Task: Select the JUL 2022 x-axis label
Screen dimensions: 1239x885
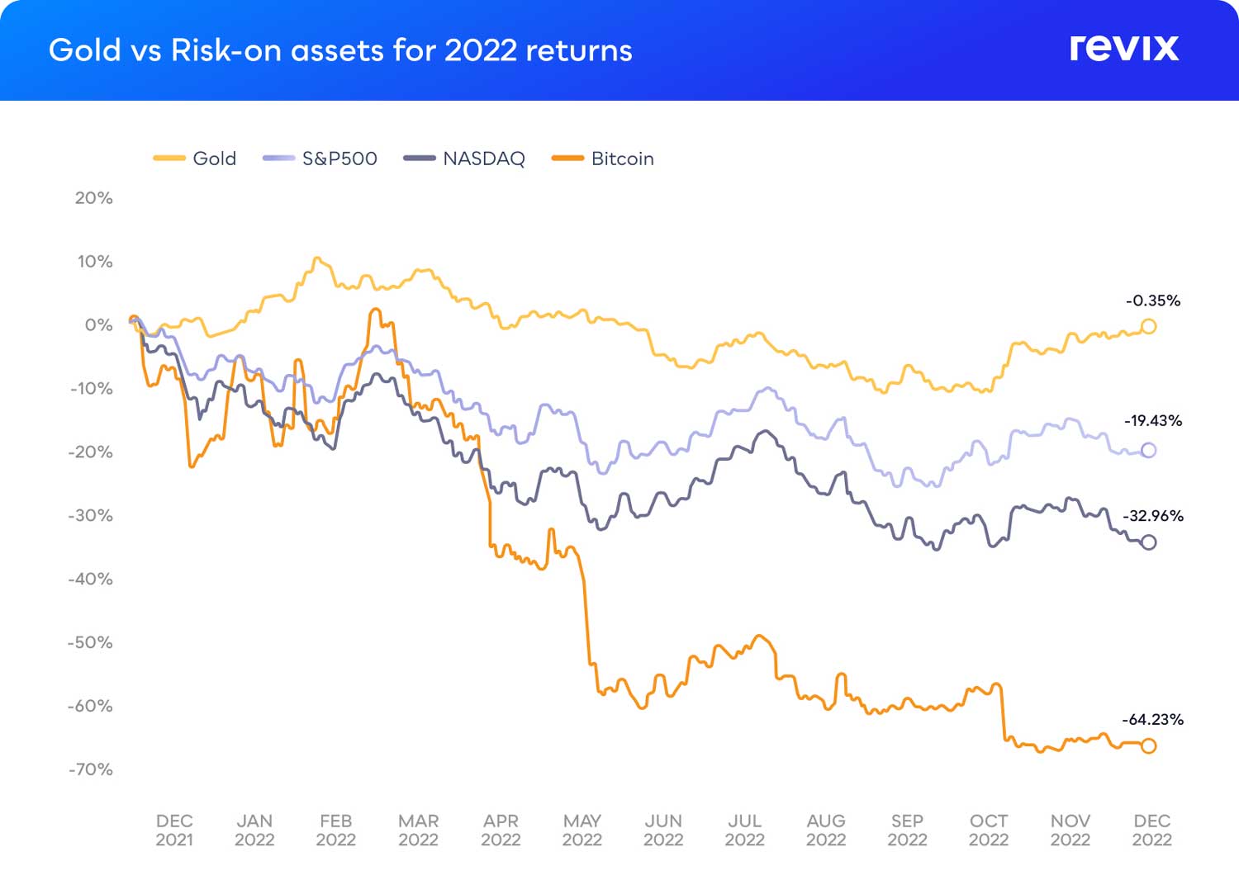Action: coord(744,830)
